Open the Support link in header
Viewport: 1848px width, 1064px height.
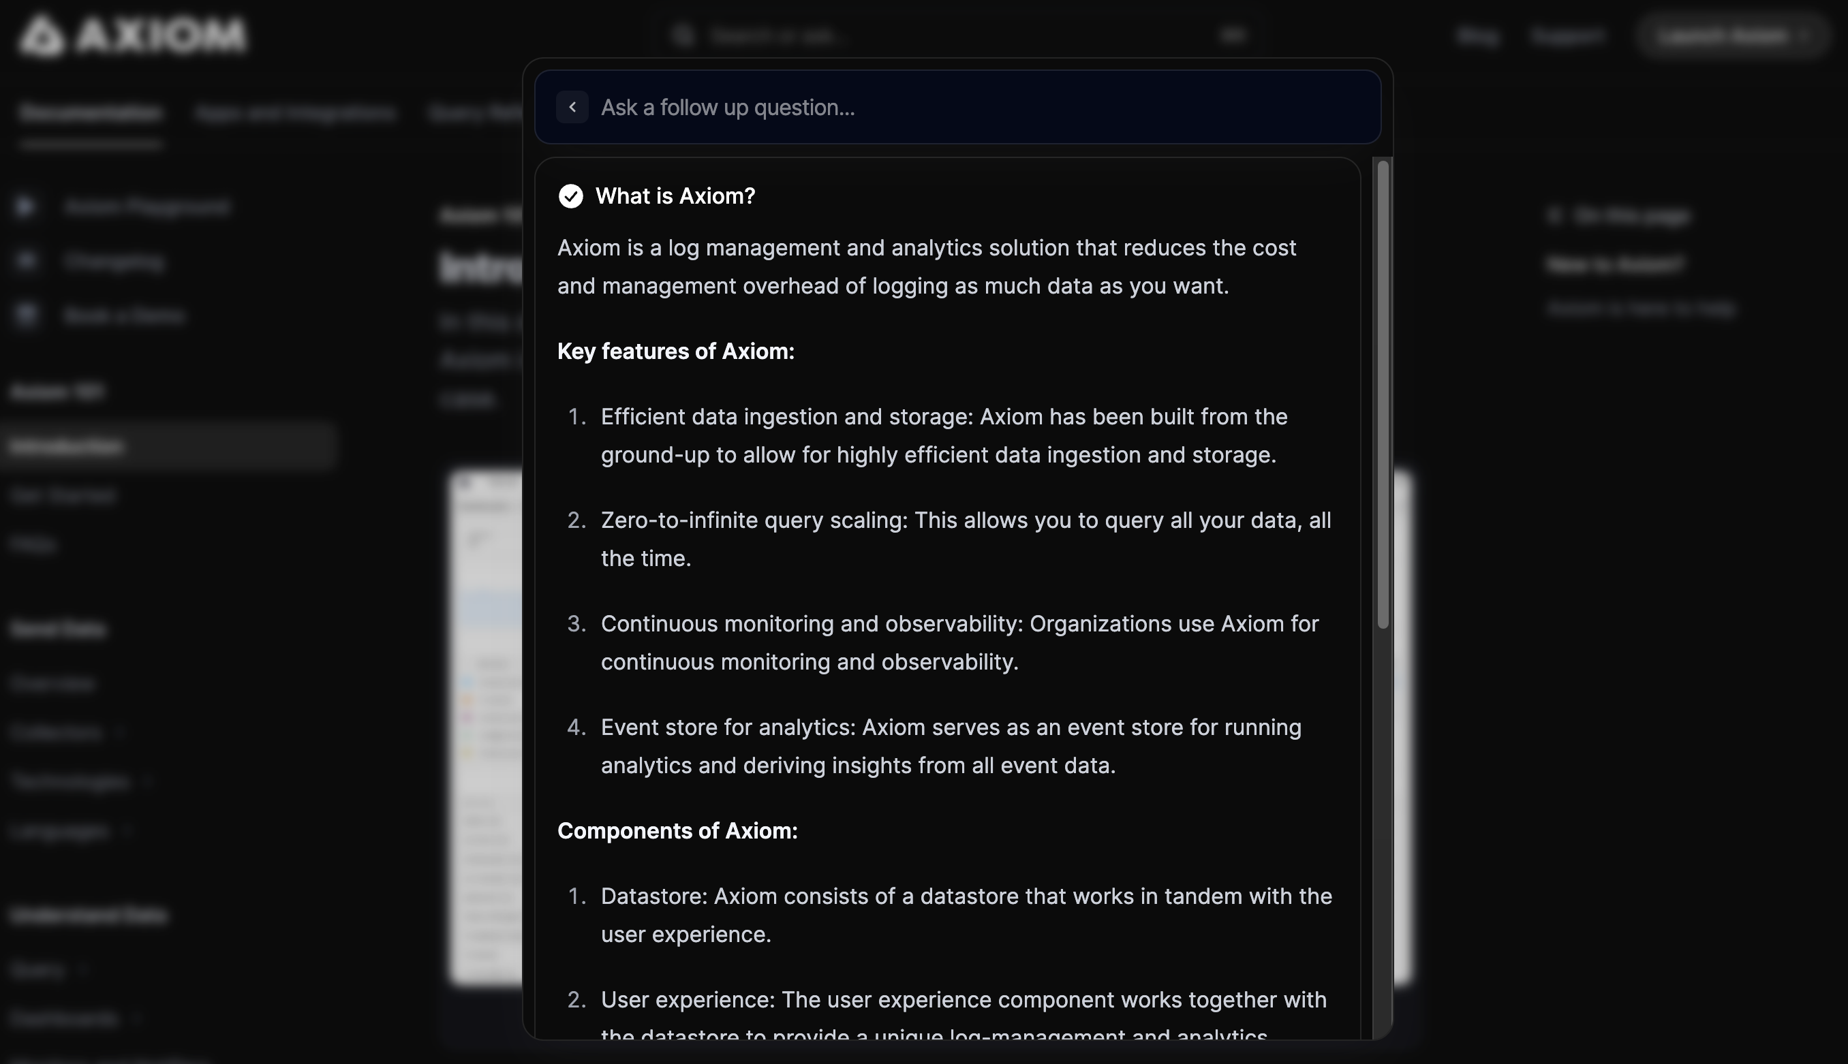click(x=1567, y=36)
